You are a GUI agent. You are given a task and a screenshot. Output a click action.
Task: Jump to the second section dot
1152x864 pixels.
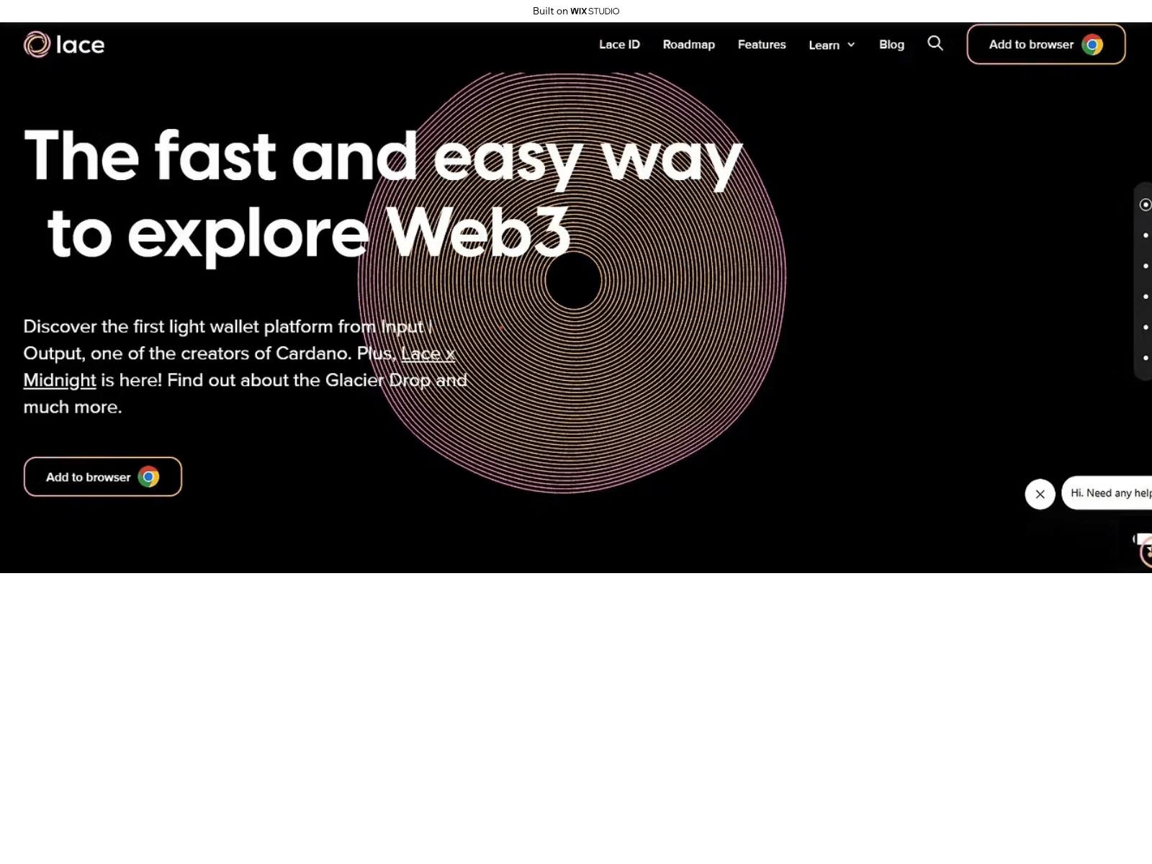[x=1146, y=235]
